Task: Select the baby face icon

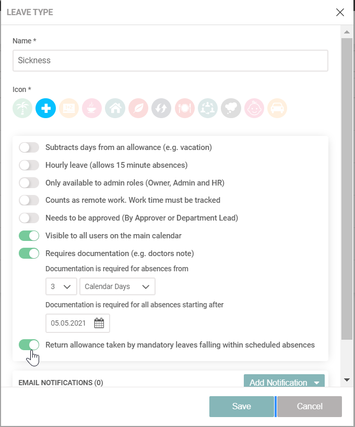Action: point(254,109)
